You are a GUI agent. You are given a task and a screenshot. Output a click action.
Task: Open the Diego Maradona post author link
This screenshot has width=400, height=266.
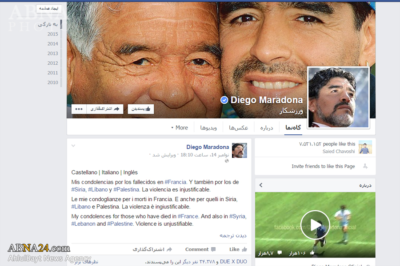[208, 147]
